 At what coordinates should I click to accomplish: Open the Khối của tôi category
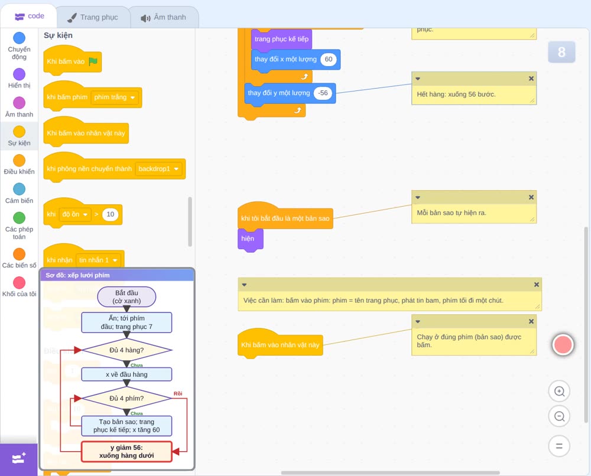coord(19,287)
